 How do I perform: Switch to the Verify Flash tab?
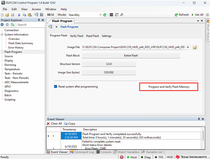pos(77,36)
